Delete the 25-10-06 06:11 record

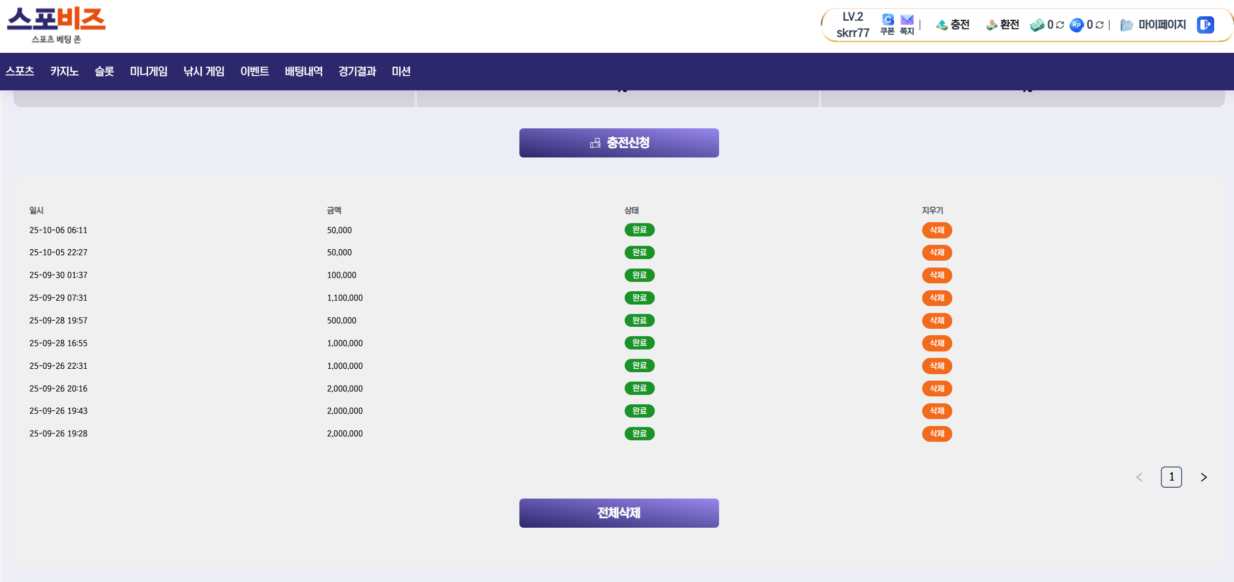coord(936,230)
